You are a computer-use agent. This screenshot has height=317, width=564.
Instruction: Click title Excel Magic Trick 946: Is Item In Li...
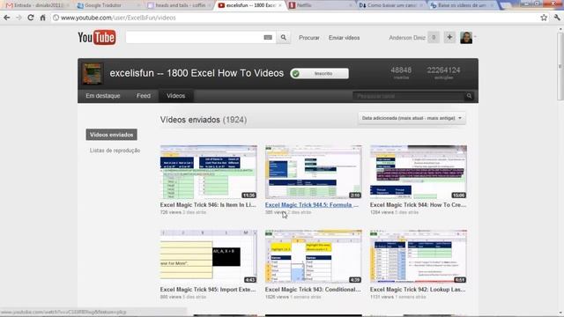click(208, 205)
